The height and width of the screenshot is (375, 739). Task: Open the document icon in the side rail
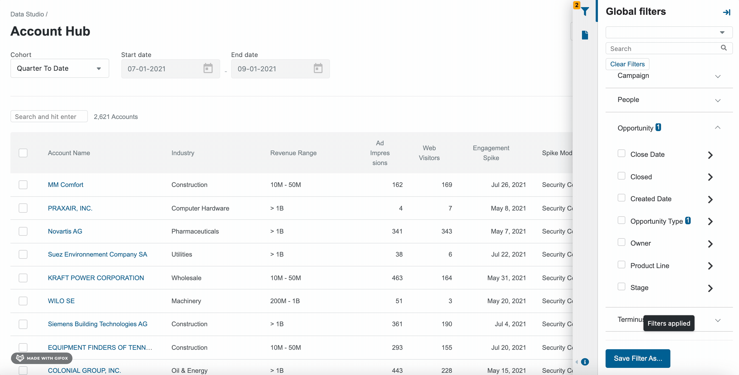pos(585,35)
